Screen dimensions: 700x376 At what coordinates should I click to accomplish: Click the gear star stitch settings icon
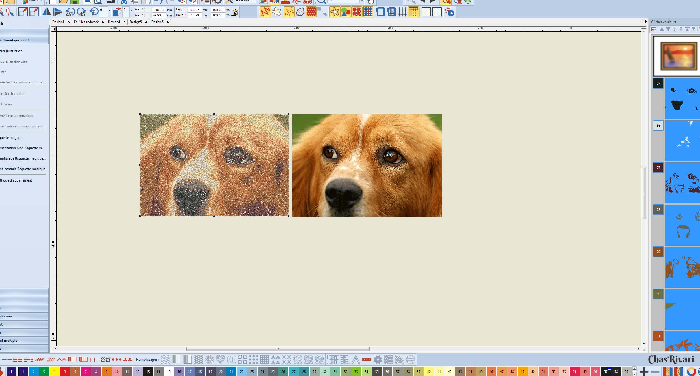click(x=378, y=360)
